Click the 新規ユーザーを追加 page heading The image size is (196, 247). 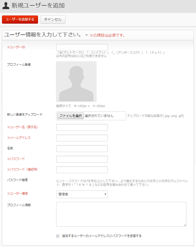(38, 5)
